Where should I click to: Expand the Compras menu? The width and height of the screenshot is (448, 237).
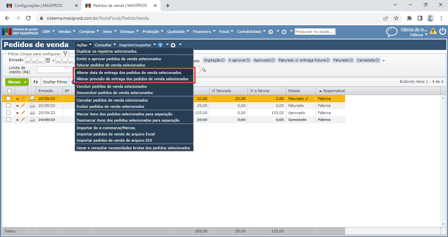(89, 32)
